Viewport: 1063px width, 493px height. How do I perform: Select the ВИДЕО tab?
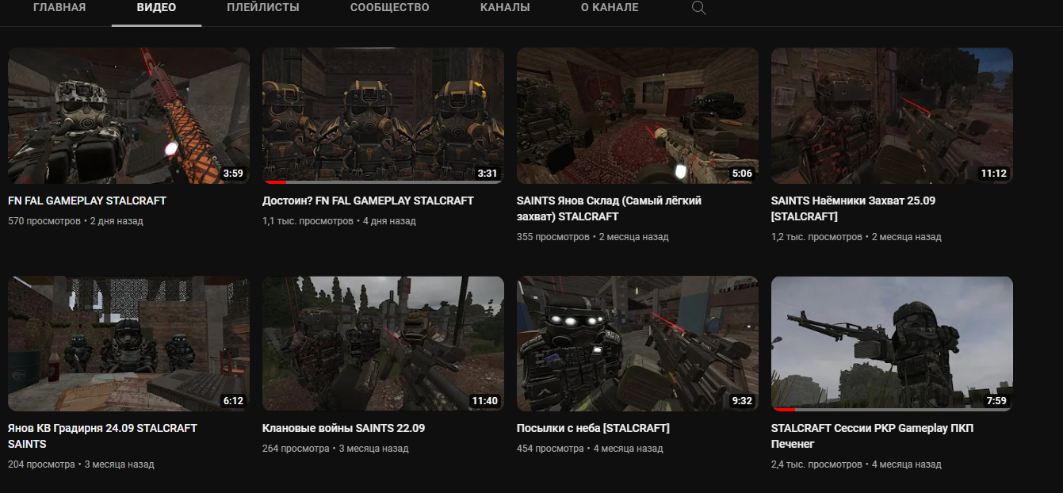156,8
